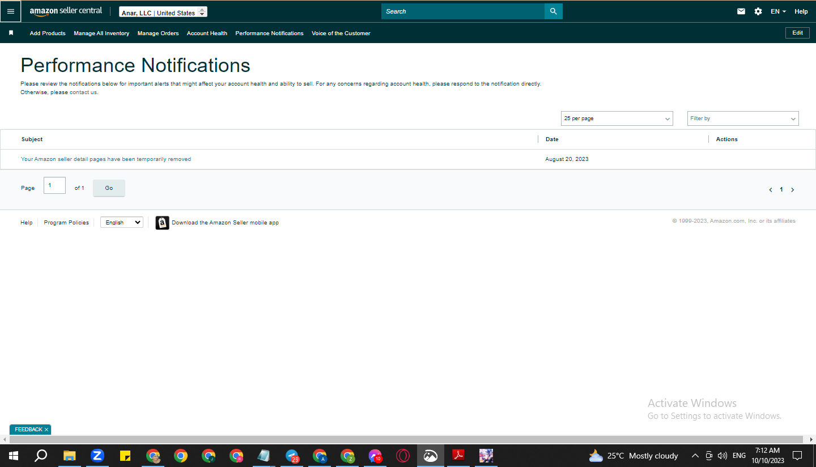Open the blue Z app on taskbar

coord(97,456)
